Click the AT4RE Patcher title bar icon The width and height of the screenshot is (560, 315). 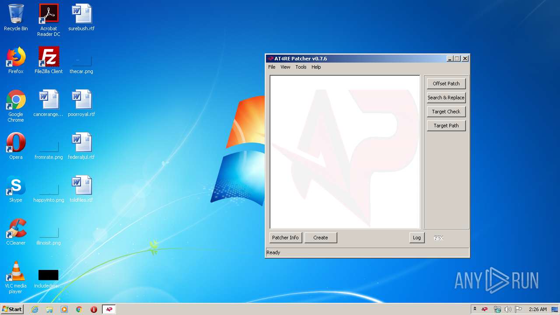coord(270,59)
